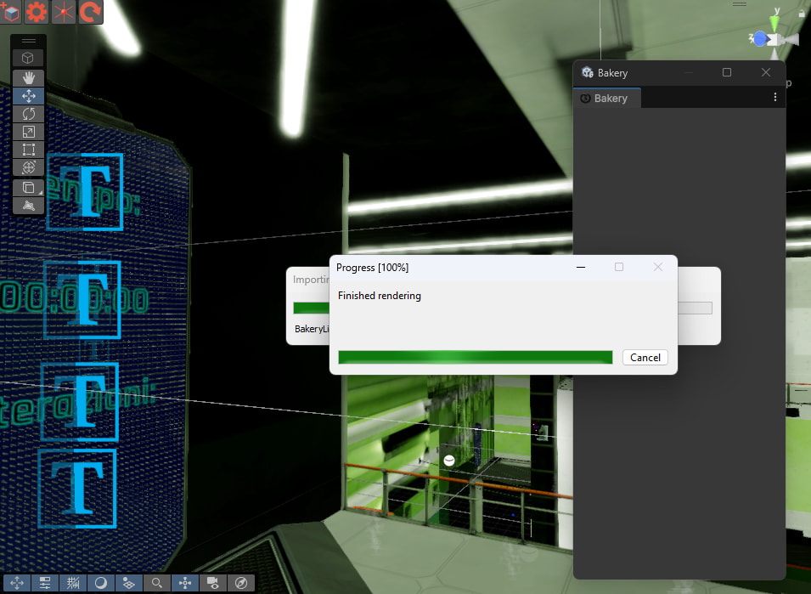Open gizmo selection icon options
The width and height of the screenshot is (811, 594).
coord(28,58)
